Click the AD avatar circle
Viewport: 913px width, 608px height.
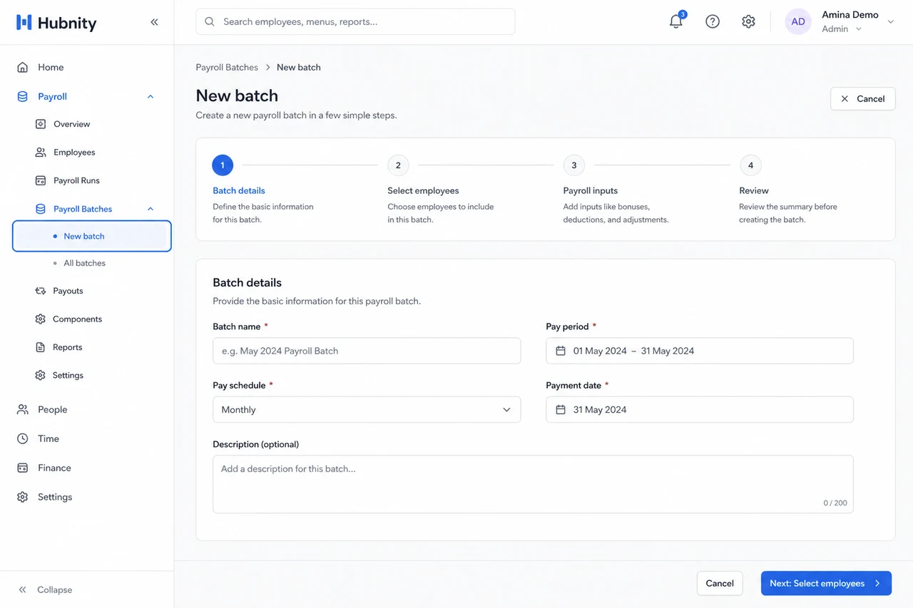[x=798, y=21]
